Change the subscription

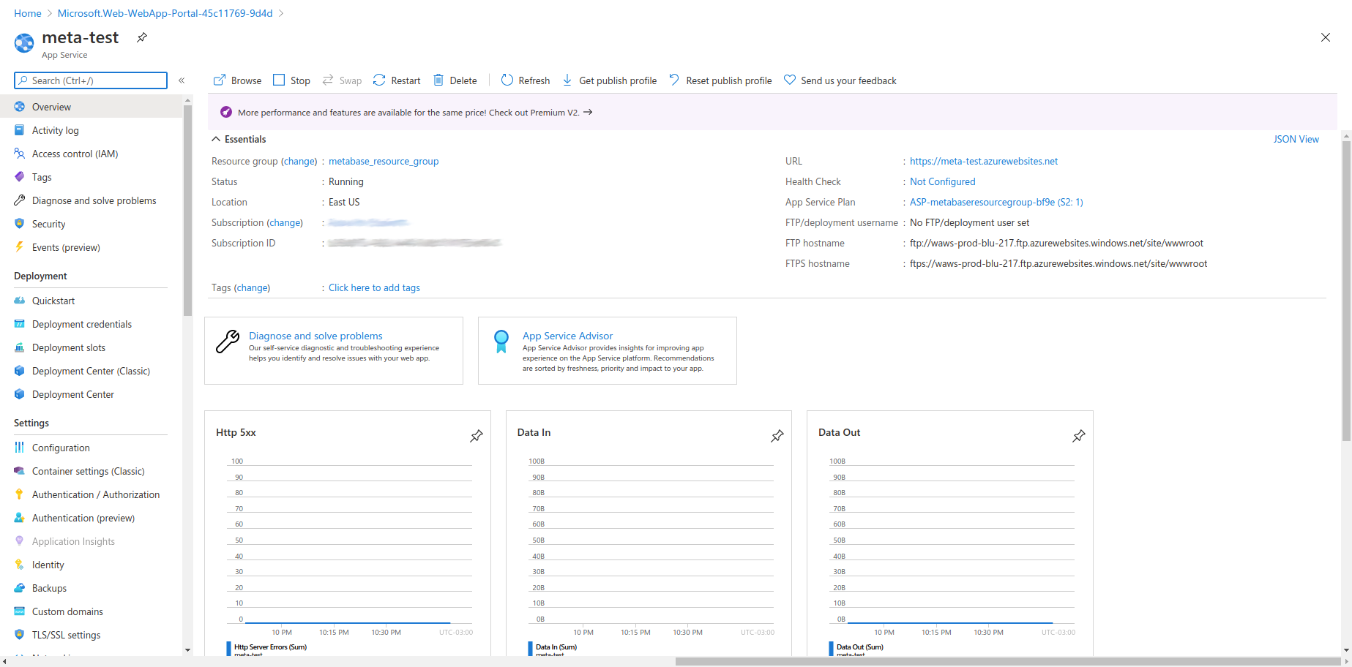pyautogui.click(x=285, y=222)
